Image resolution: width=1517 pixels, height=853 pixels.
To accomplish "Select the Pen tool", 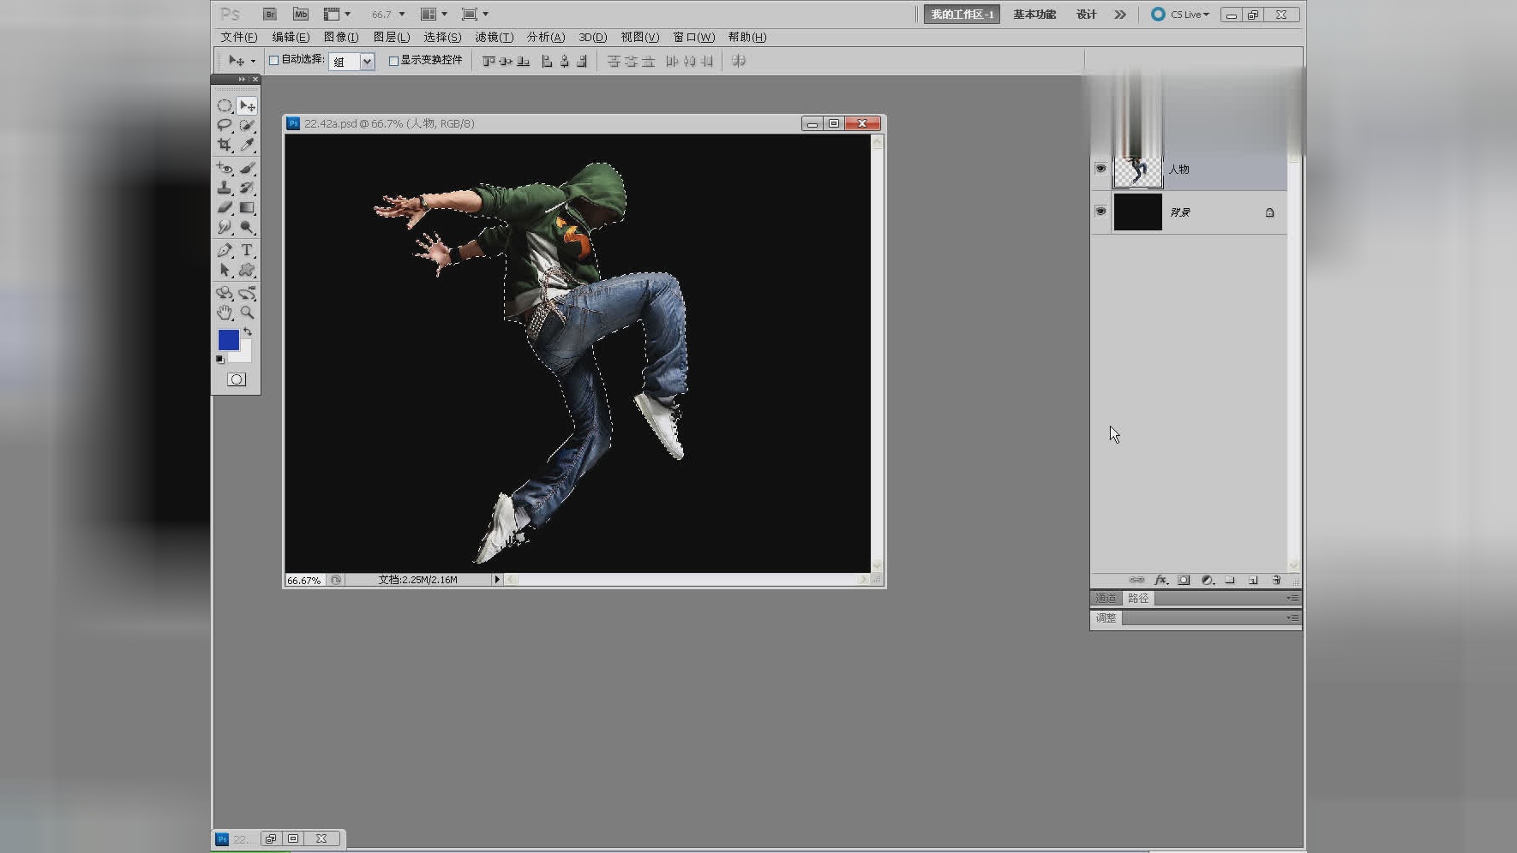I will pos(225,250).
